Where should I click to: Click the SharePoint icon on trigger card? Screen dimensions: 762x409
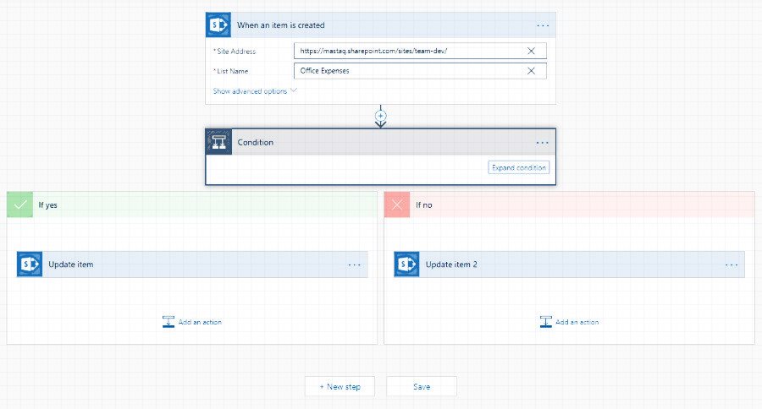(218, 25)
